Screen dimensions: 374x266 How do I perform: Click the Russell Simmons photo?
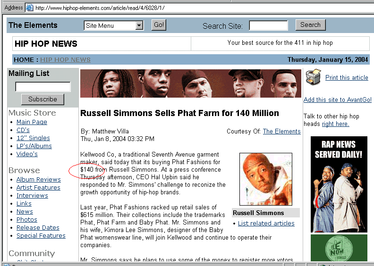tap(266, 179)
